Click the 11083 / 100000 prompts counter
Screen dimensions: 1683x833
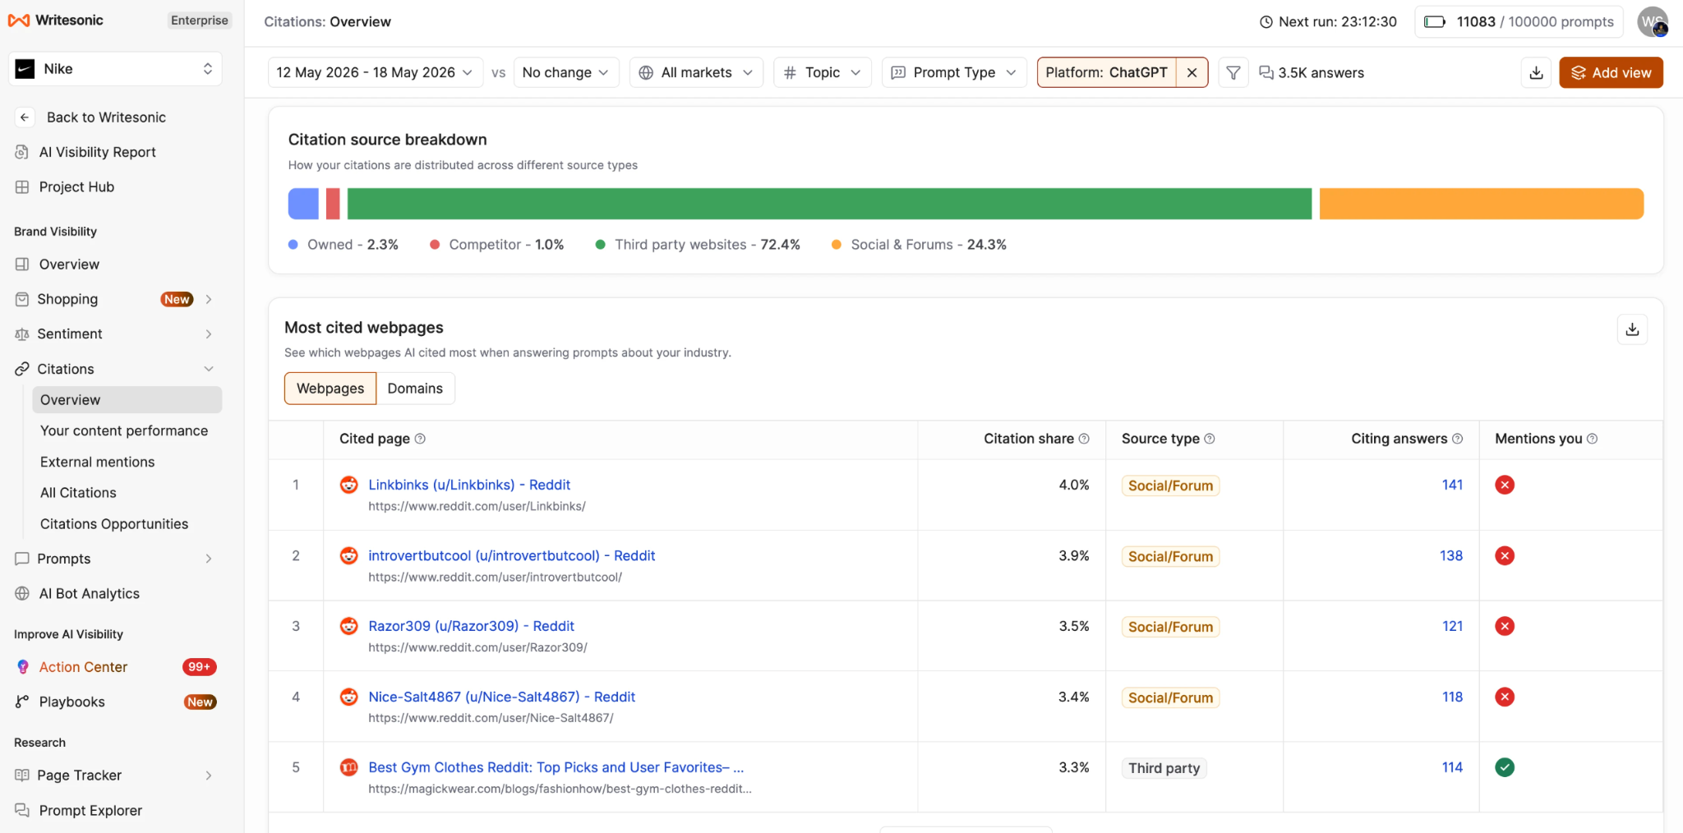pos(1520,21)
